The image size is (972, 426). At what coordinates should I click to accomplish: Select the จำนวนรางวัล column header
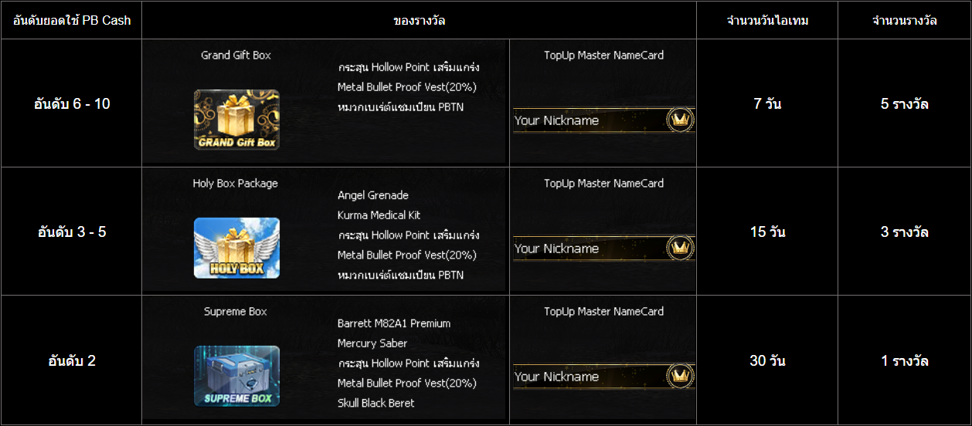coord(904,21)
